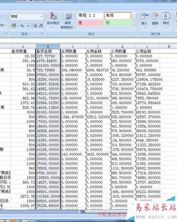Screen dimensions: 177x222
Task: Open the Number group dialog launcher
Action: click(42, 33)
